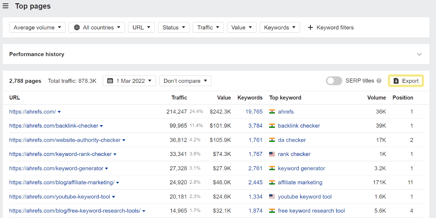Open the keyword-rank-checker URL link
Image resolution: width=436 pixels, height=218 pixels.
coord(60,154)
